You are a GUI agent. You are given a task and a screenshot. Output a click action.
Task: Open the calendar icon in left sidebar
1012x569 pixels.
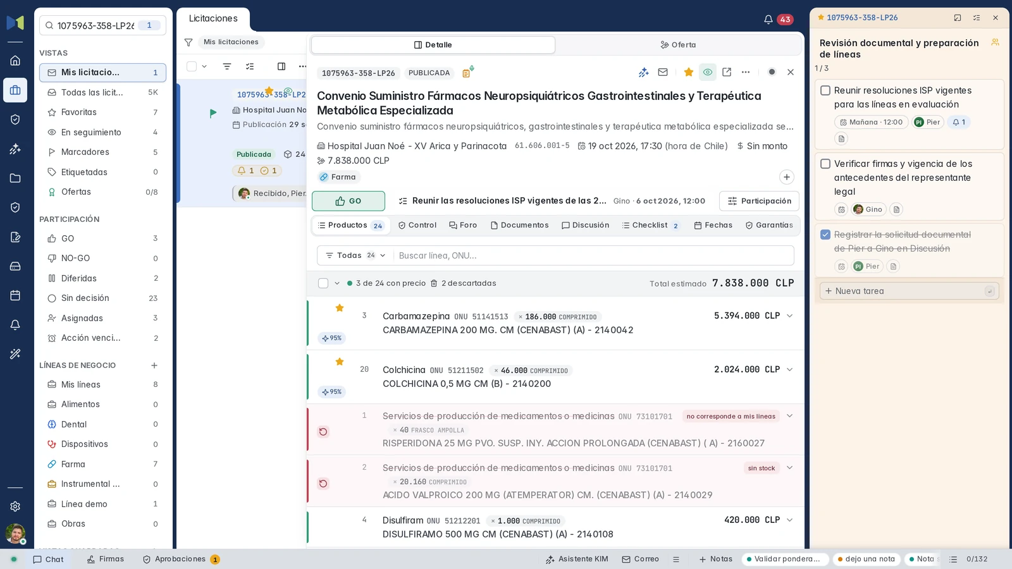click(x=15, y=295)
